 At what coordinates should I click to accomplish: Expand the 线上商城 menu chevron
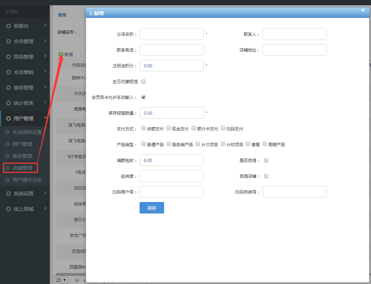[45, 208]
